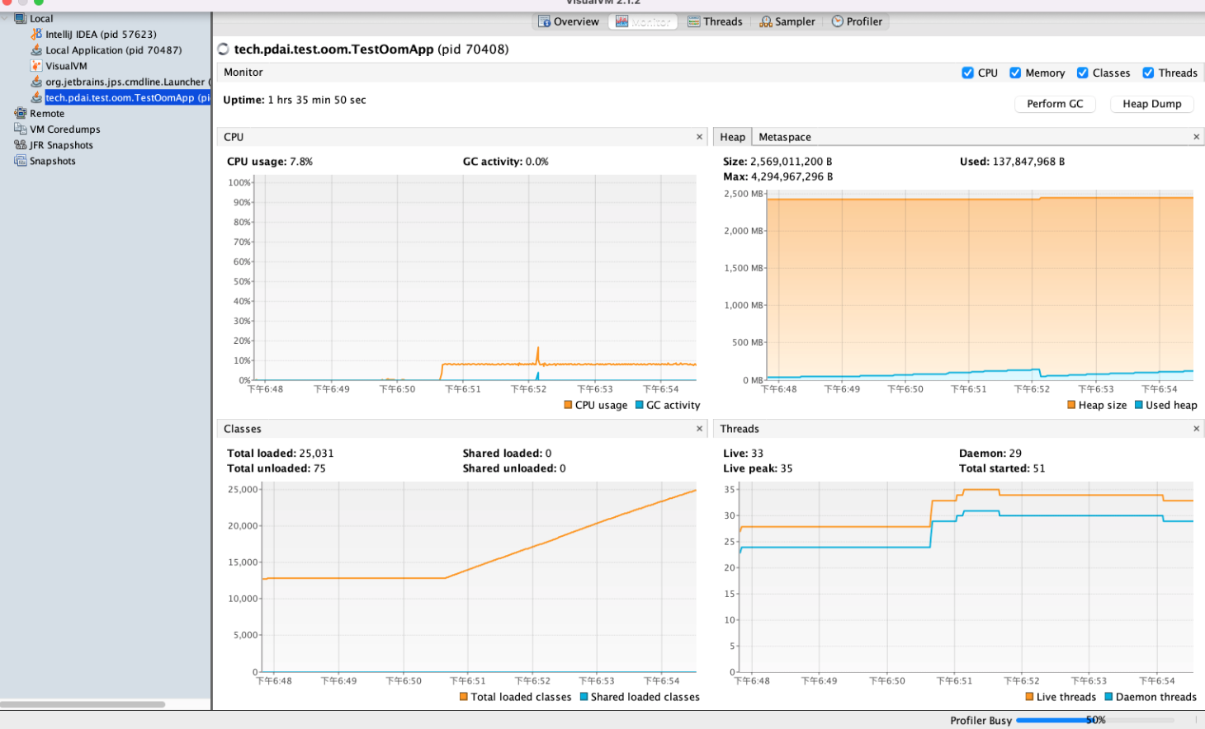
Task: Click the Snapshots folder icon
Action: click(x=21, y=160)
